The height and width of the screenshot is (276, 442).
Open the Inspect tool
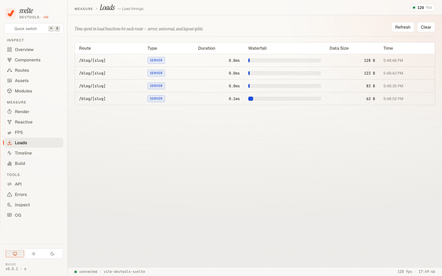click(x=33, y=205)
